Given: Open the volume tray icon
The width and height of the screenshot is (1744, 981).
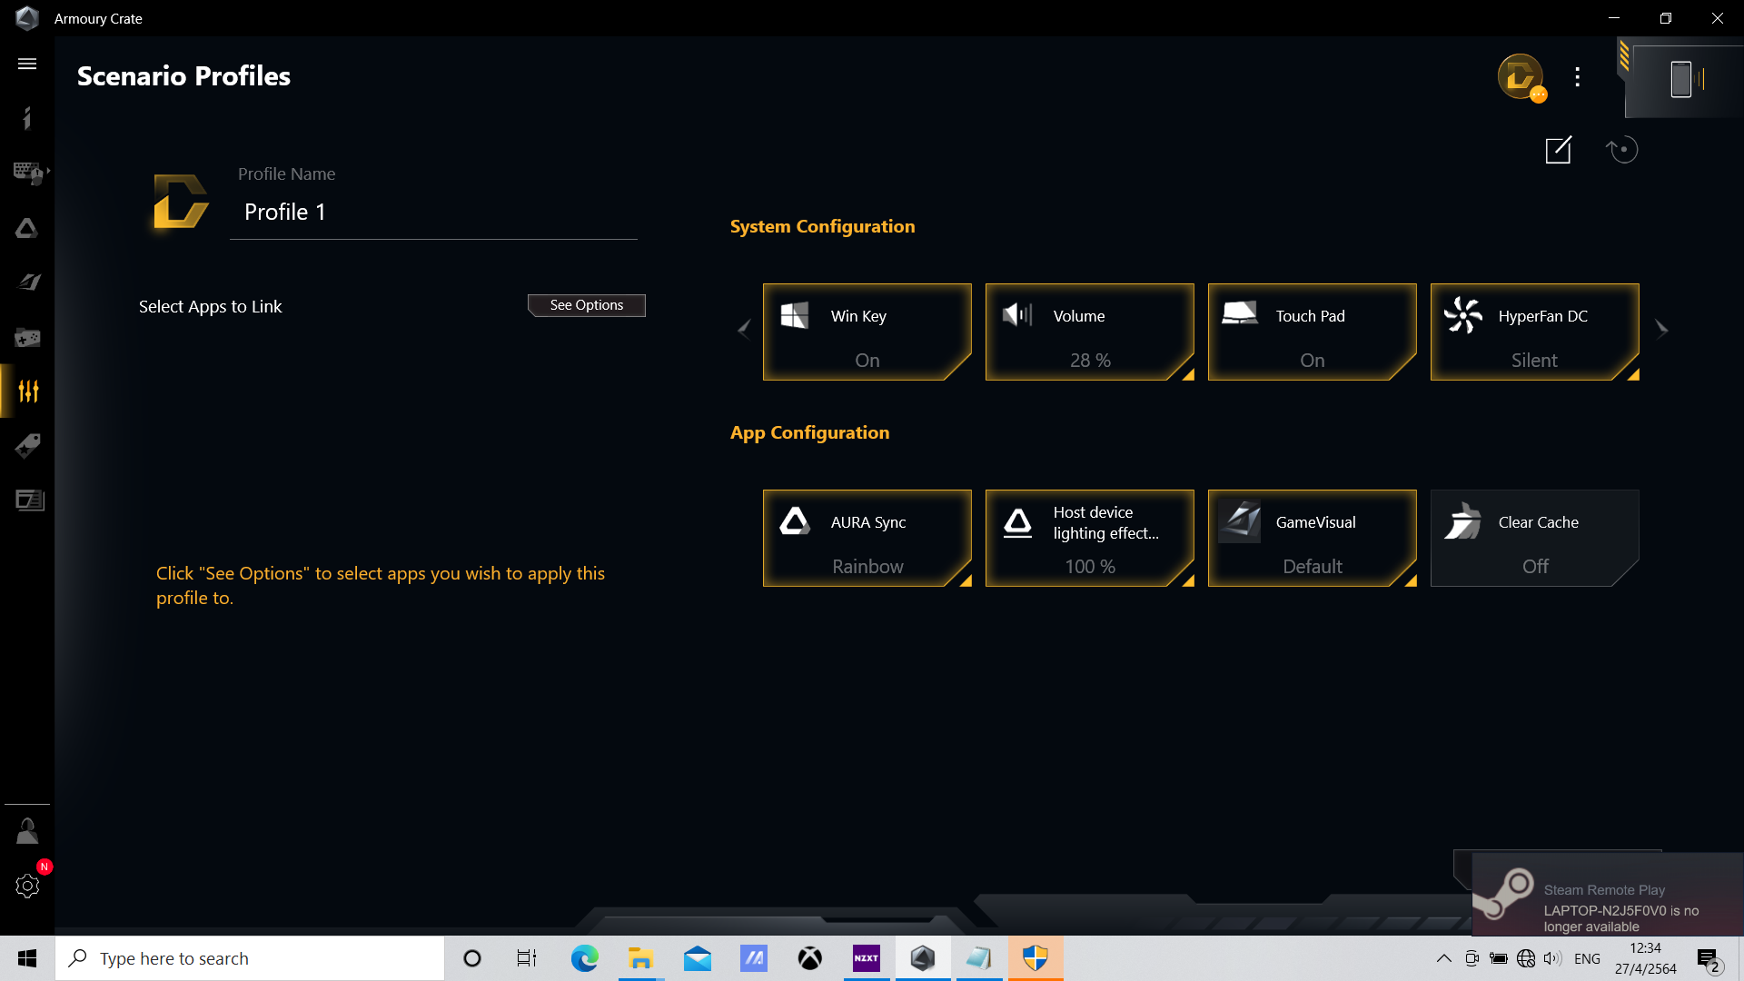Looking at the screenshot, I should [x=1552, y=958].
